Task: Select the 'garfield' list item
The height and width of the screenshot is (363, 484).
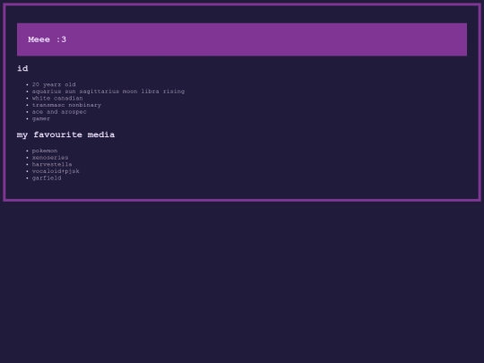Action: (47, 177)
